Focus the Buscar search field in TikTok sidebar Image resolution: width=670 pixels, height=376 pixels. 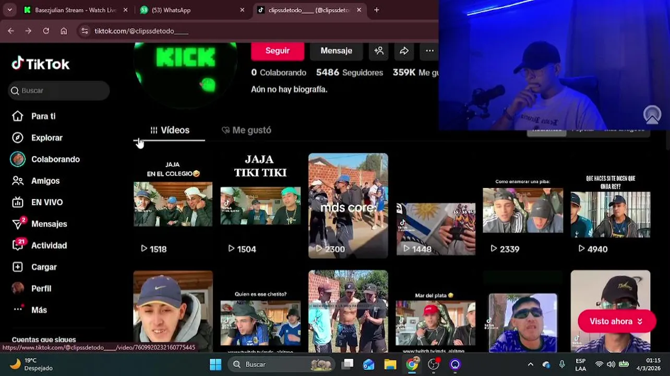[x=59, y=90]
